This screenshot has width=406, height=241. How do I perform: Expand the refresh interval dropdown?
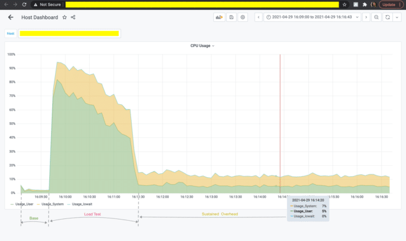click(x=397, y=17)
